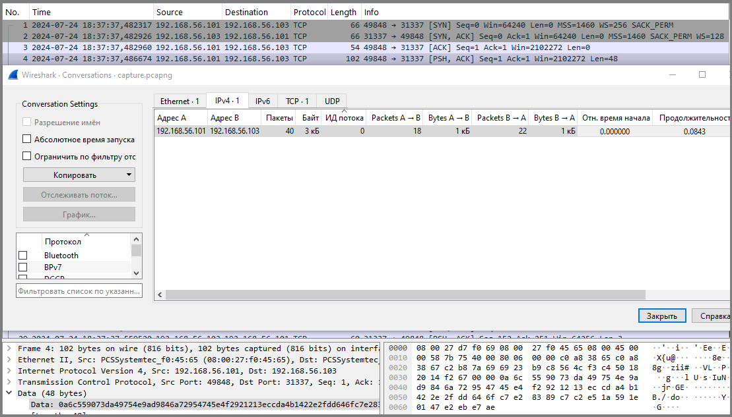The width and height of the screenshot is (732, 417).
Task: Sort by Адрес B column header
Action: click(234, 118)
